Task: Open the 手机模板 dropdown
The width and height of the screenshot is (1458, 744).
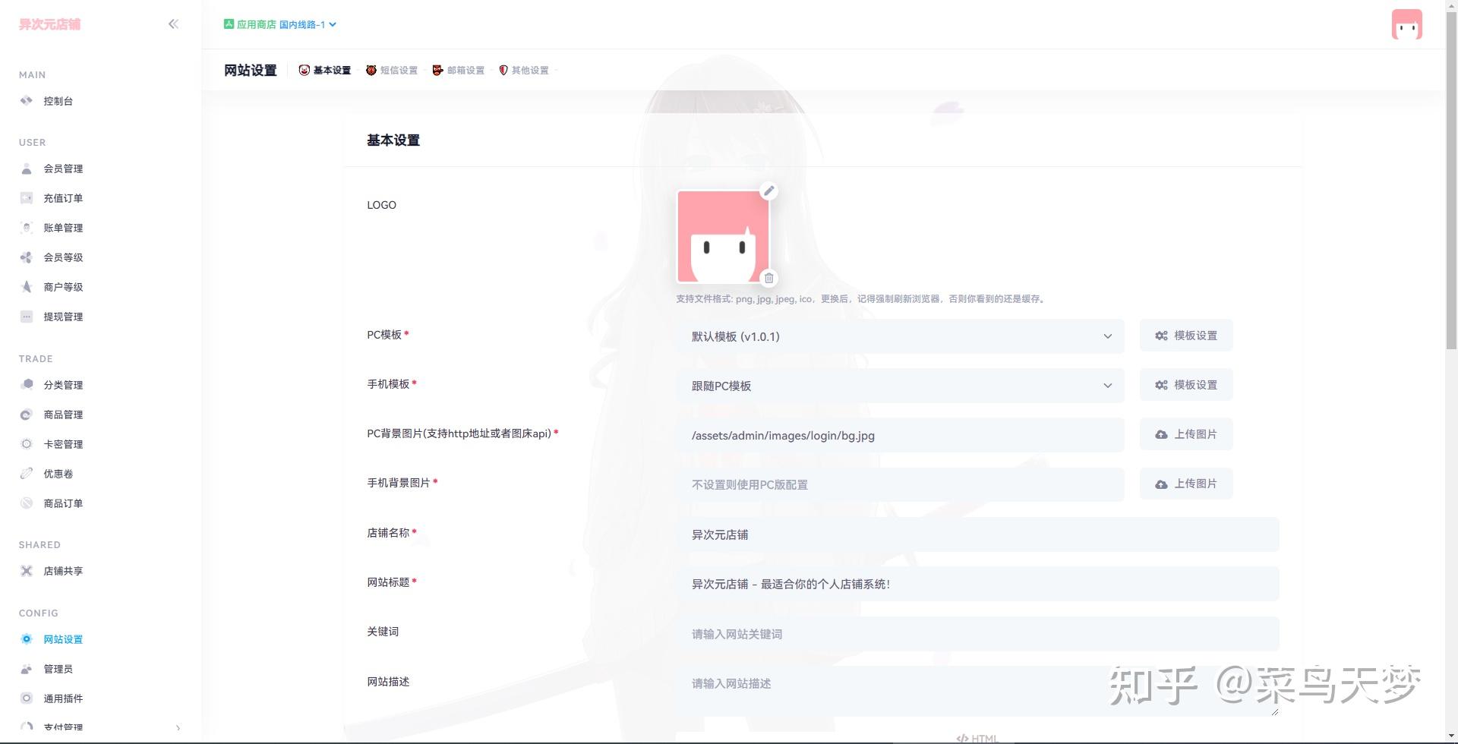Action: pyautogui.click(x=900, y=386)
